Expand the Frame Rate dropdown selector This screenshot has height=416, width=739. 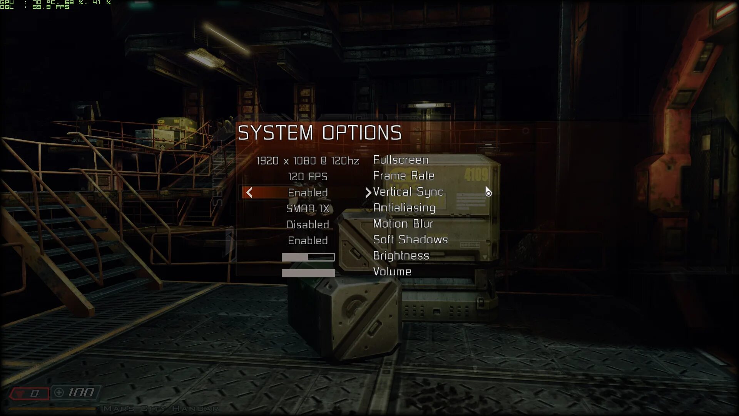point(308,176)
